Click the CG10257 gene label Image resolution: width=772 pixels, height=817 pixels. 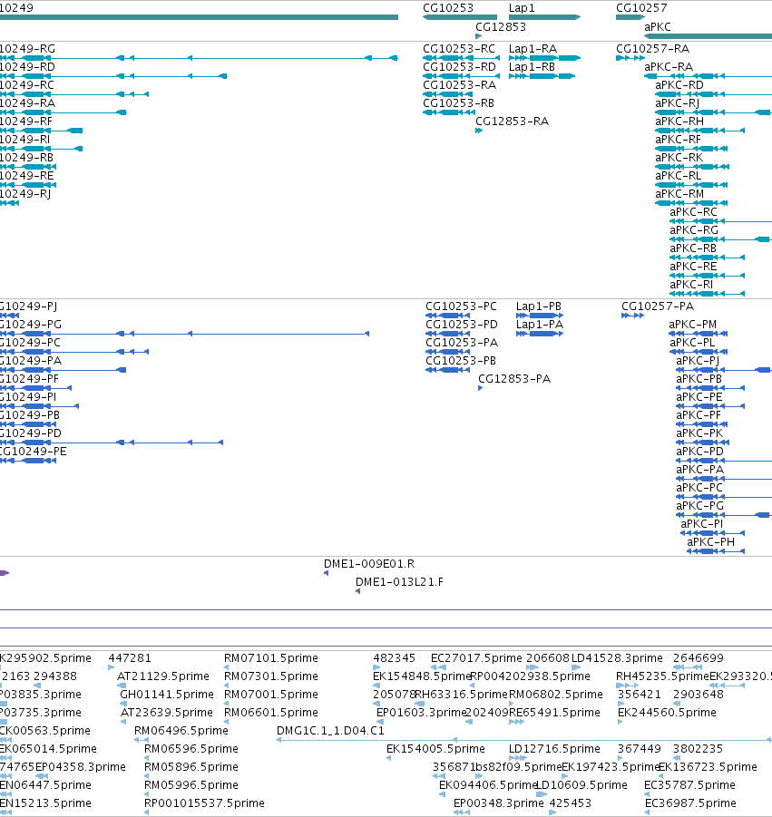pos(641,8)
